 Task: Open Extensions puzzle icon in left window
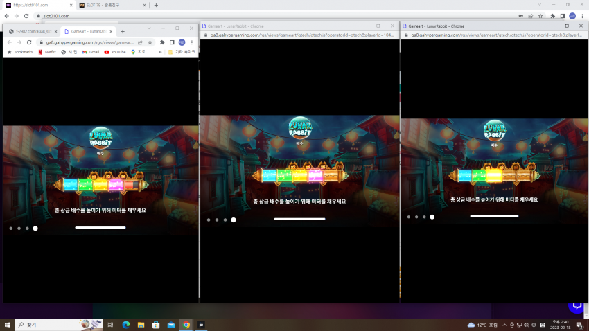pyautogui.click(x=162, y=42)
